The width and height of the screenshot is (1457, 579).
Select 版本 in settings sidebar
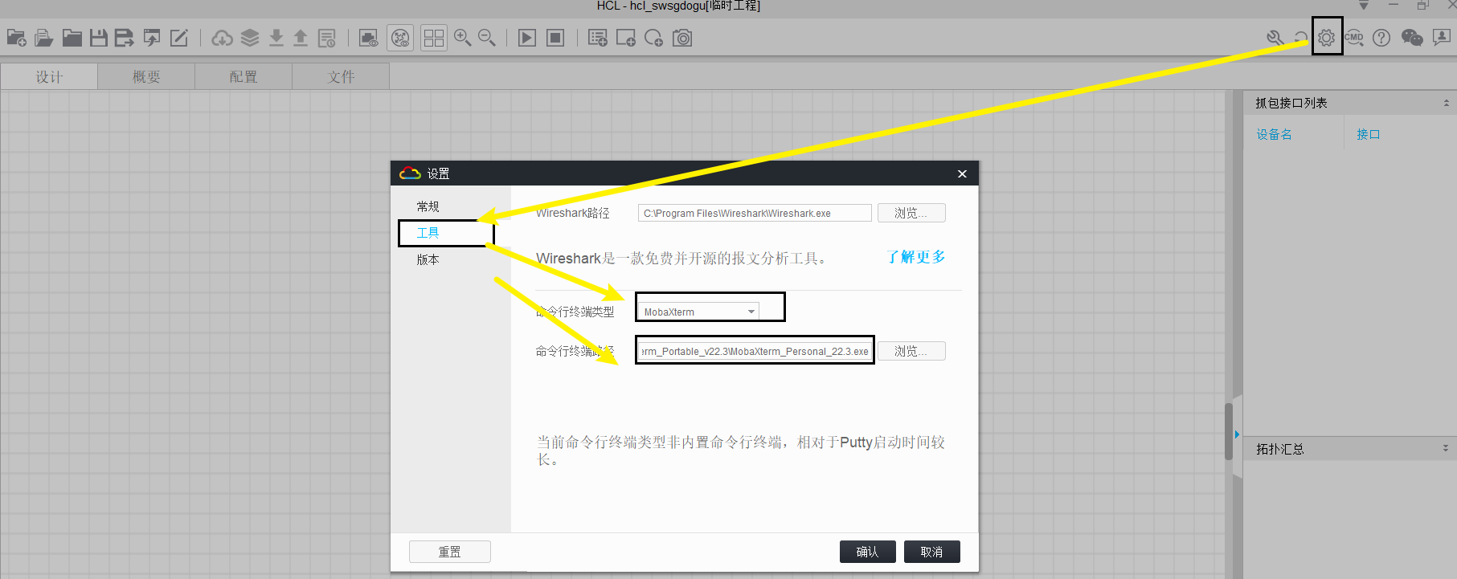coord(428,259)
